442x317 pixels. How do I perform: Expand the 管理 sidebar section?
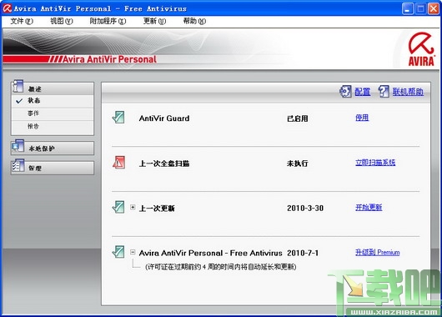tap(53, 168)
